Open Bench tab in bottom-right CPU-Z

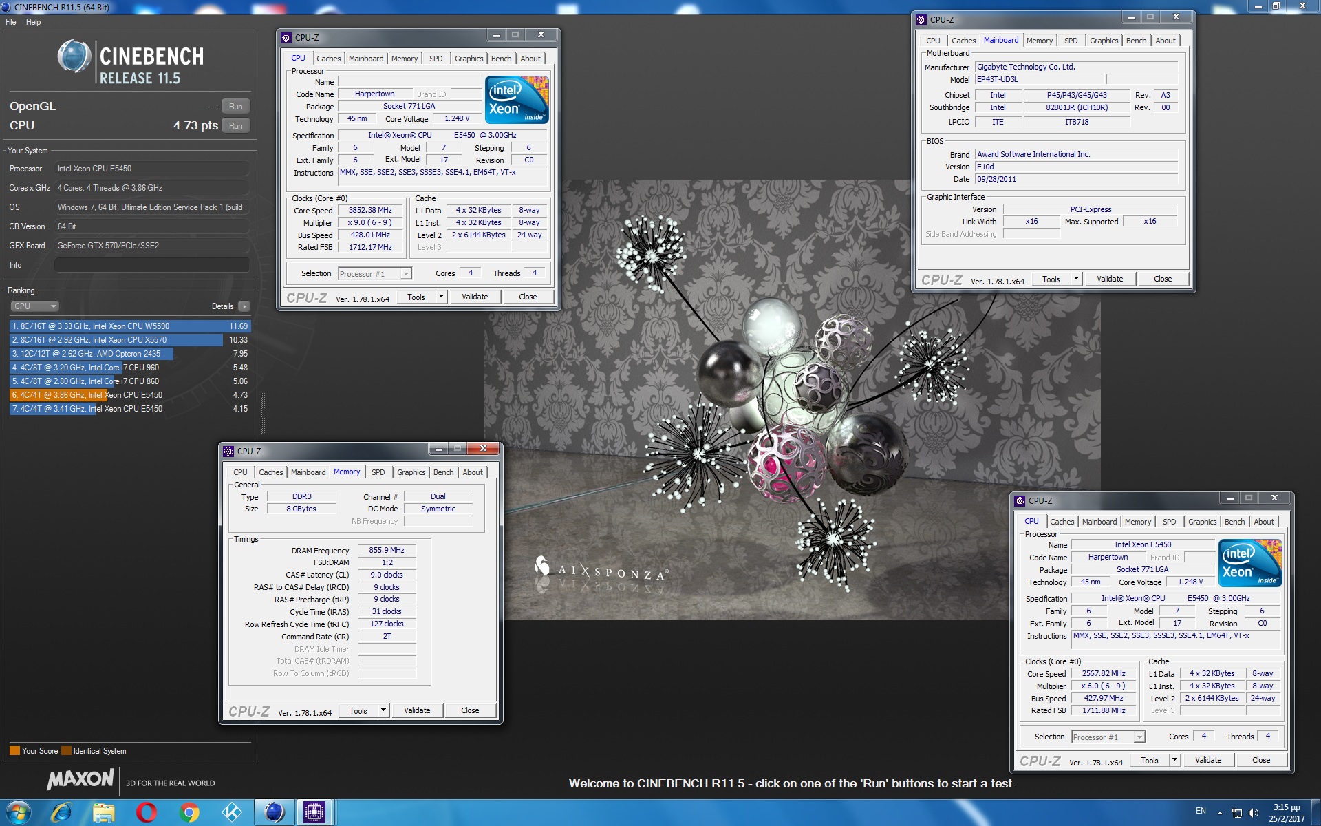click(1234, 522)
